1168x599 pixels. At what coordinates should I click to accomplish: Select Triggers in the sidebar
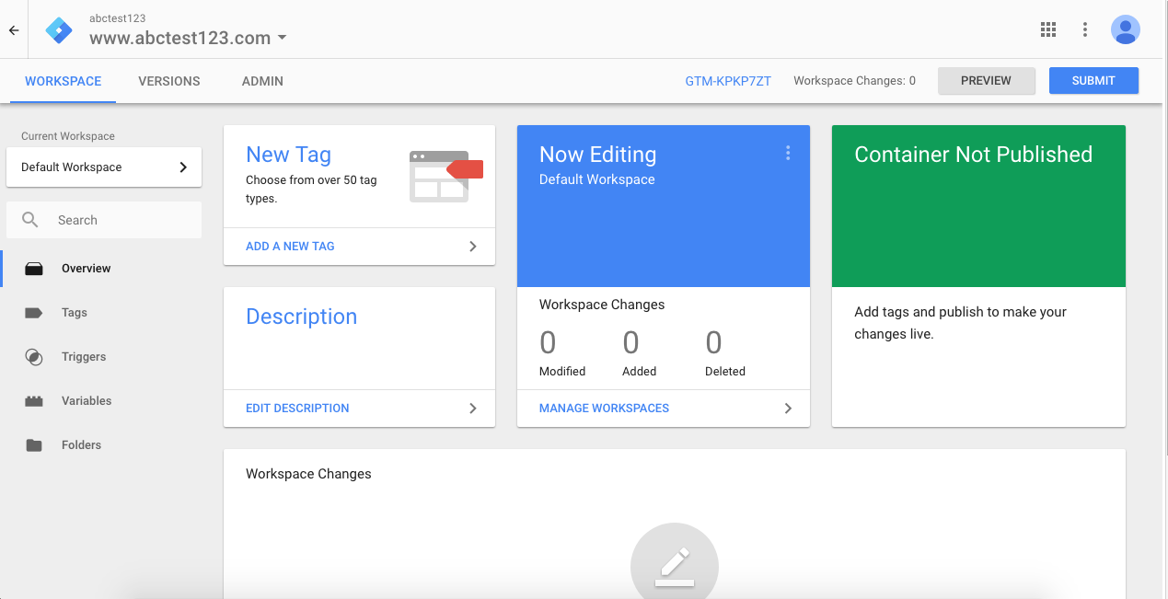(84, 357)
